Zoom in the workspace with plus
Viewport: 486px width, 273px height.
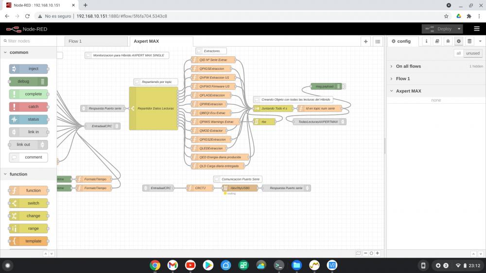pos(378,253)
